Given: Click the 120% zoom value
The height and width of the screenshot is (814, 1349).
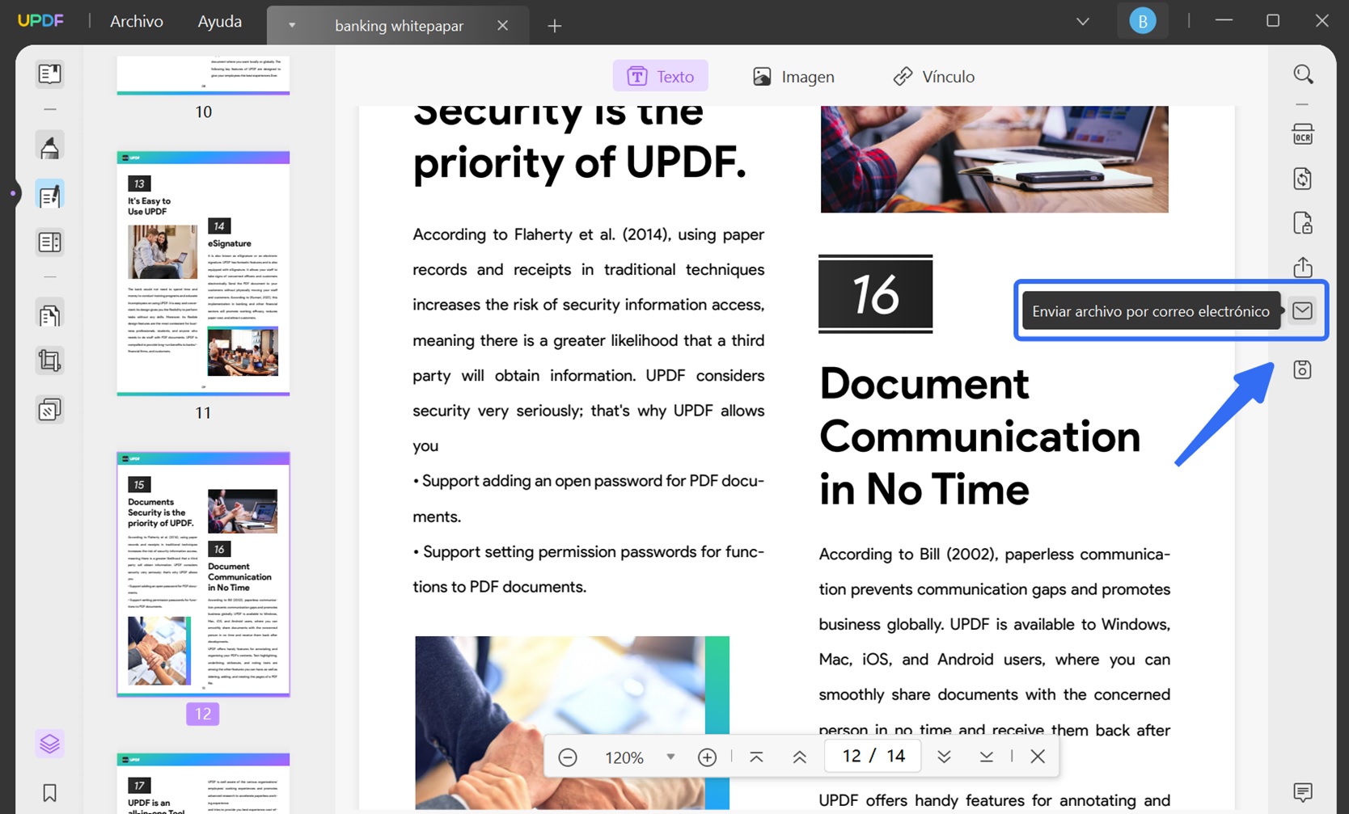Looking at the screenshot, I should (624, 757).
